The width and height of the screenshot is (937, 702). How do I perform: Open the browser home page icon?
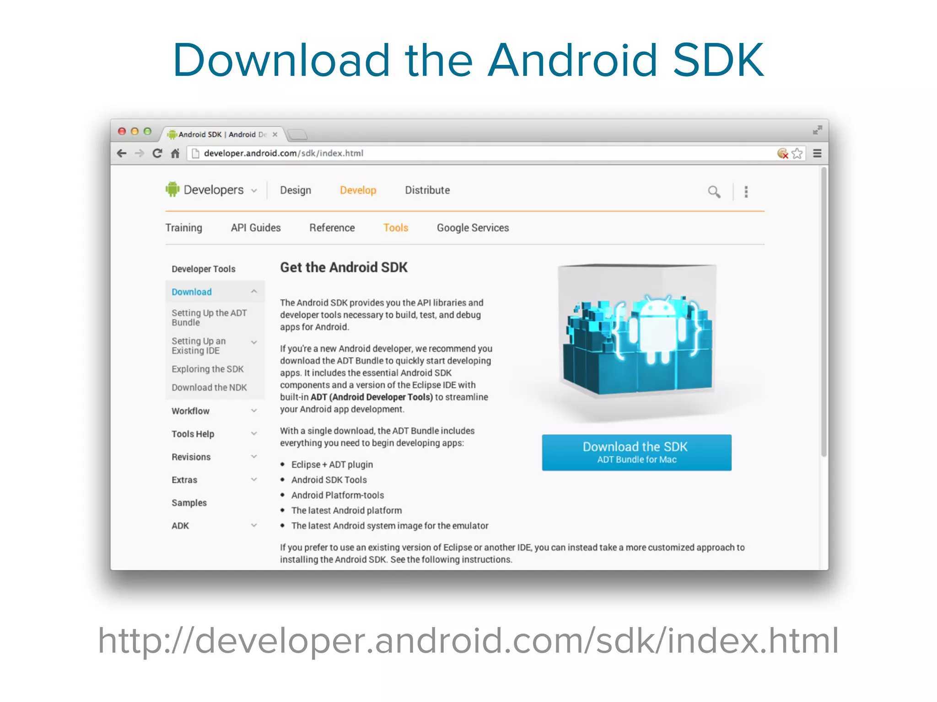[175, 154]
